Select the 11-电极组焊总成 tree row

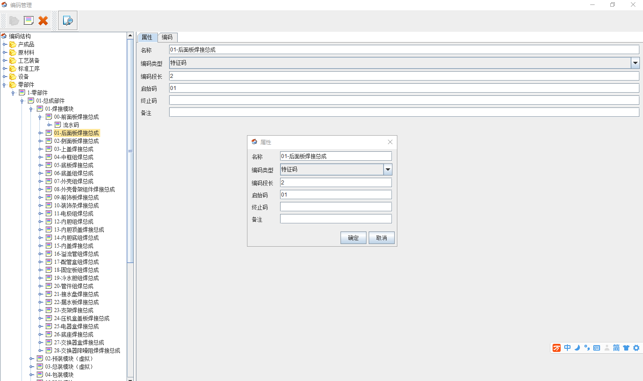[74, 214]
